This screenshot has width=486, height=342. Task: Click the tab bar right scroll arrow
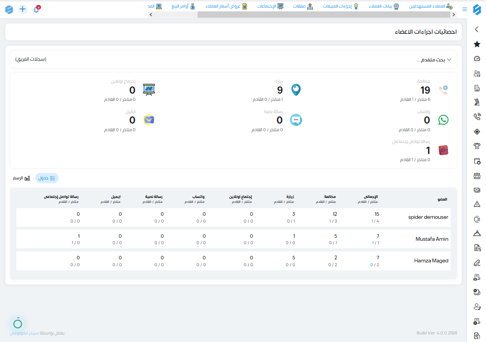453,14
